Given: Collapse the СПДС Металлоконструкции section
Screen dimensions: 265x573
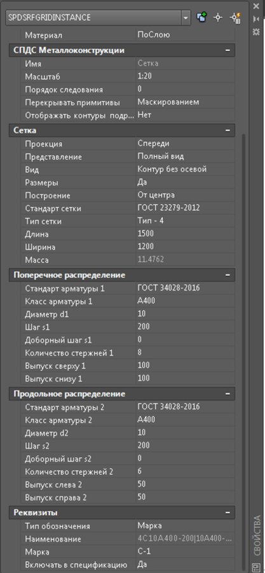Looking at the screenshot, I should point(228,50).
